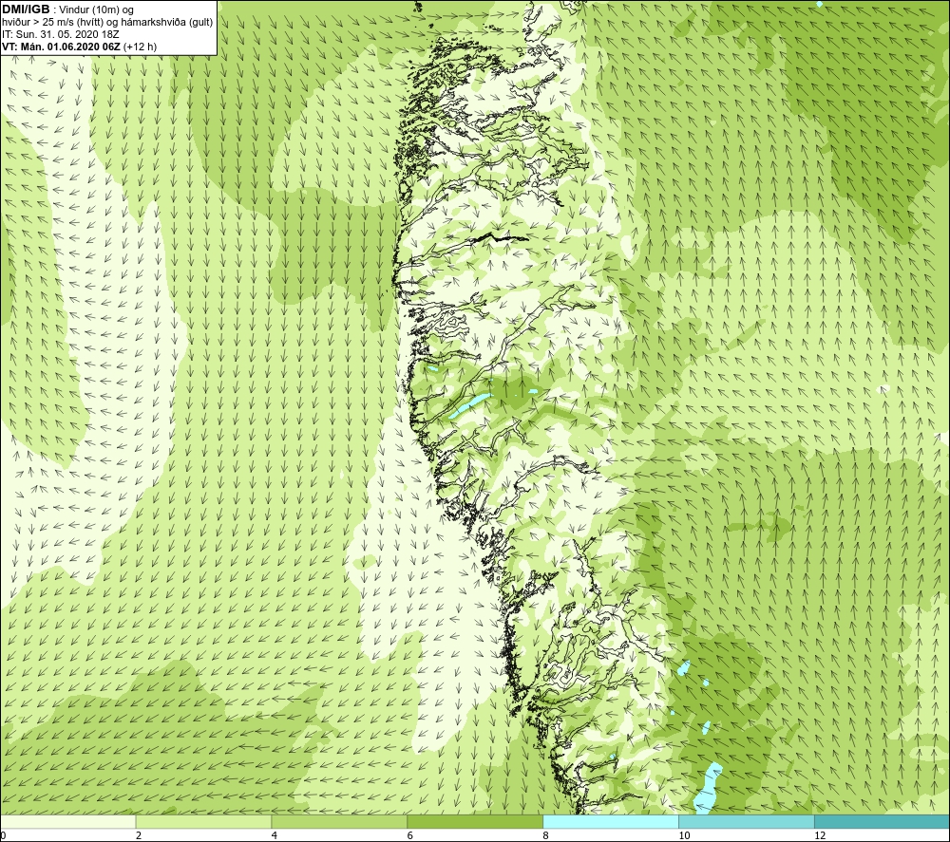The image size is (950, 842).
Task: Click the 'DMI/IGB' title text
Action: [x=26, y=9]
